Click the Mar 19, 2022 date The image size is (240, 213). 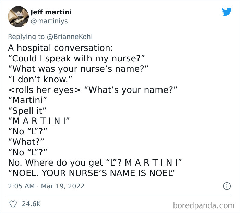coord(63,186)
